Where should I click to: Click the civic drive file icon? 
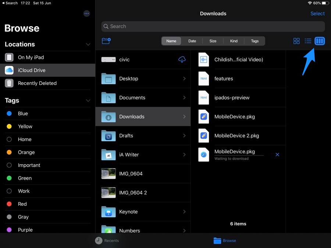pos(108,60)
